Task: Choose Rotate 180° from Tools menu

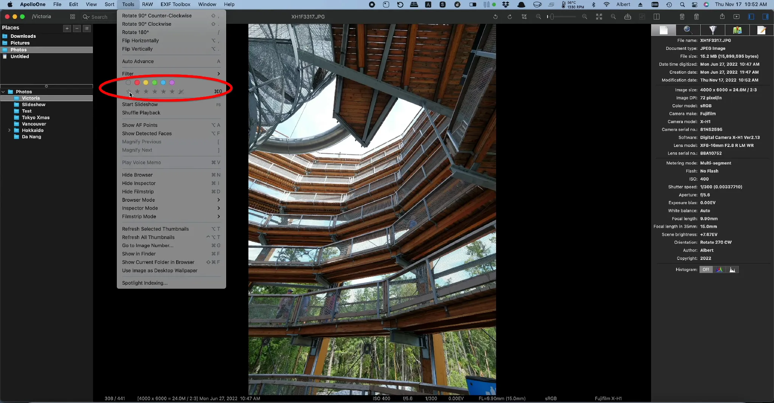Action: (171, 32)
